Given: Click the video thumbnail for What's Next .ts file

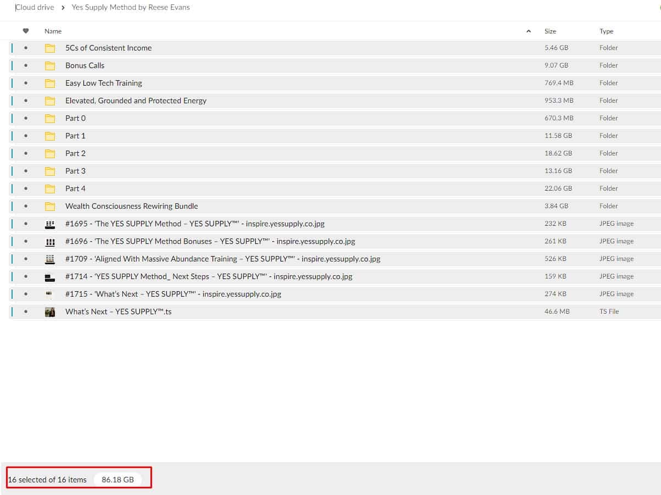Looking at the screenshot, I should pos(50,312).
